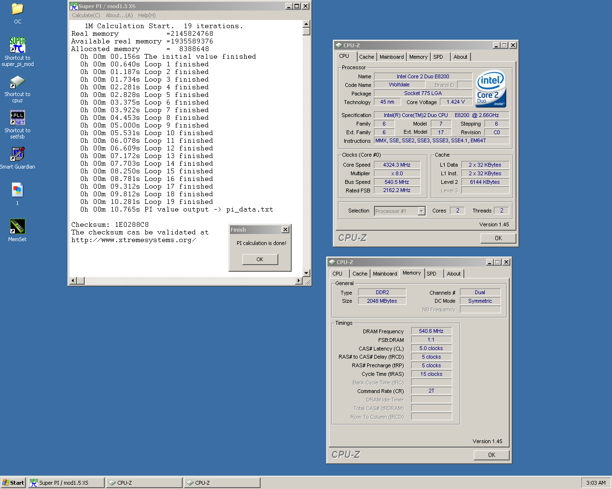Switch to Mainboard tab in upper CPU-Z
Screen dimensions: 612x489
click(x=392, y=57)
